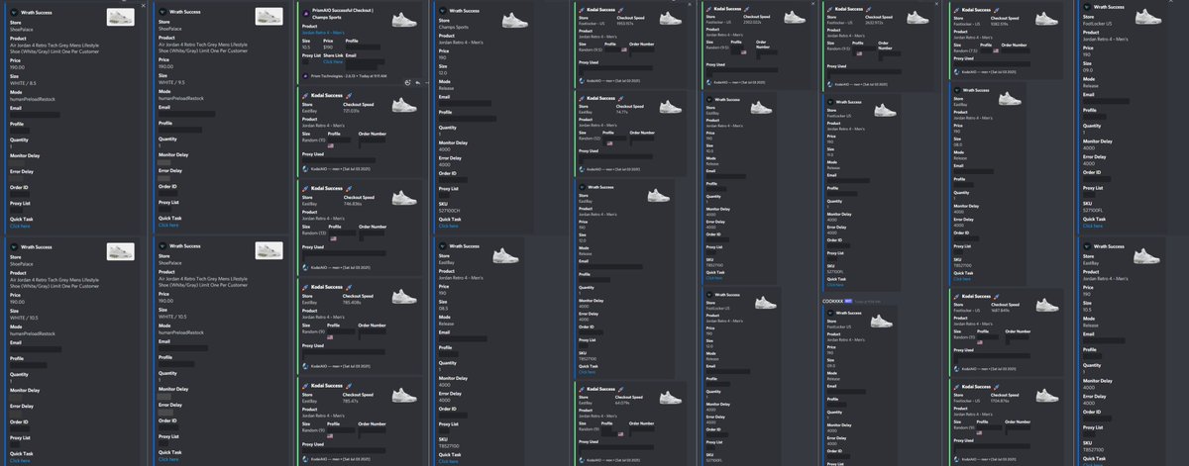This screenshot has height=466, width=1189.
Task: Open the shoe thumbnail in the Kodai 2502.022s card
Action: click(x=795, y=17)
